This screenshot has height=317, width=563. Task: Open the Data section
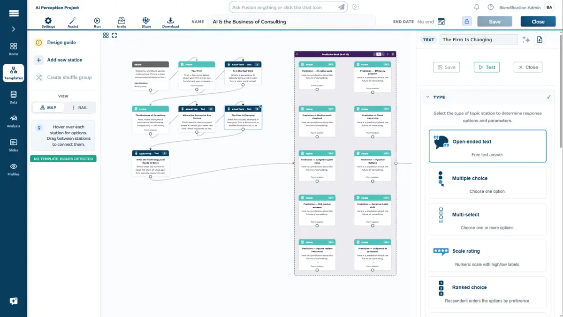pyautogui.click(x=14, y=98)
